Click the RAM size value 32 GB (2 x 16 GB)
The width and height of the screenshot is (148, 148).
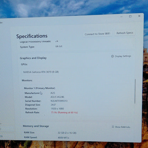[x=67, y=133]
